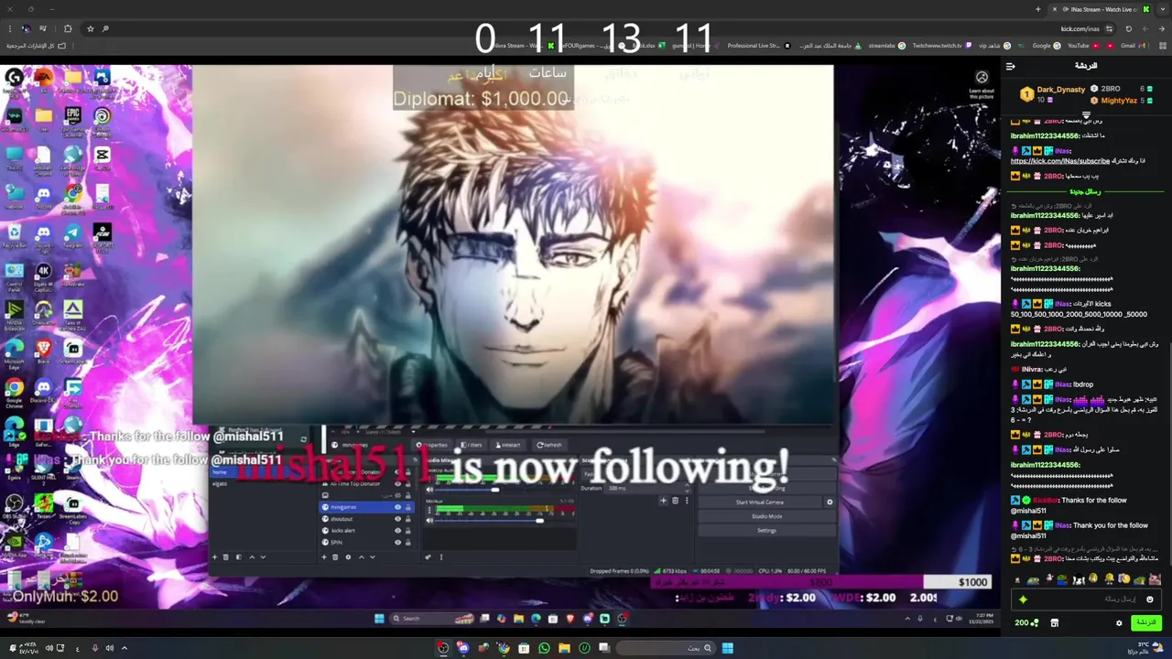Screen dimensions: 1172x659
Task: Click the bottom taskbar search box
Action: [666, 648]
